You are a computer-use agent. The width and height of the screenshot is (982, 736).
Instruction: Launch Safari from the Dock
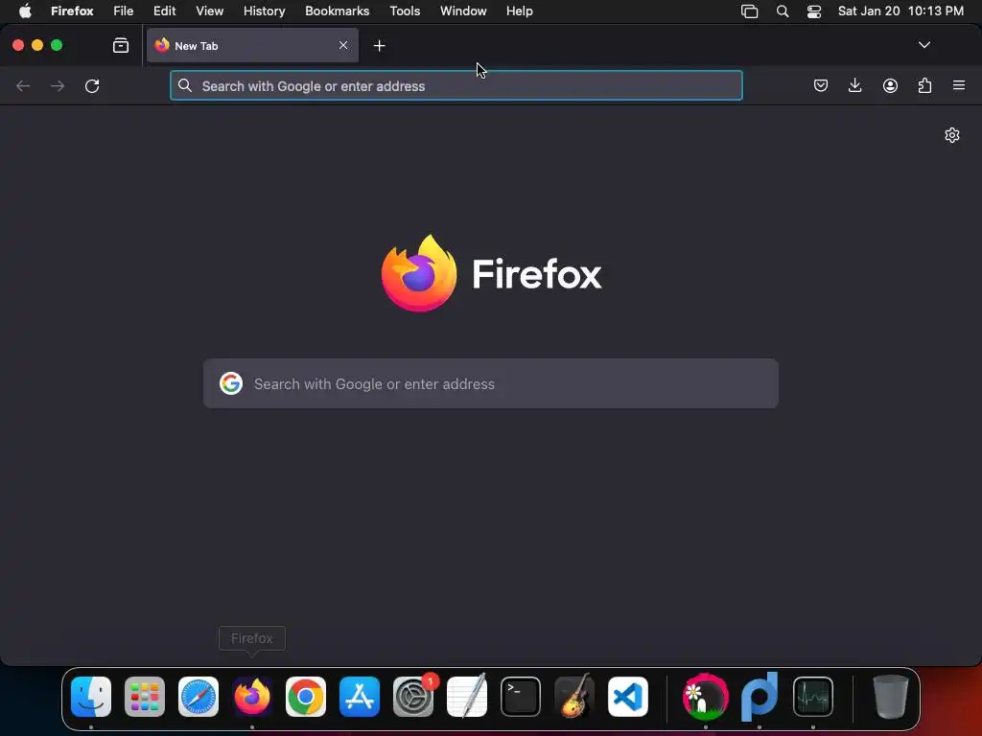pos(199,696)
